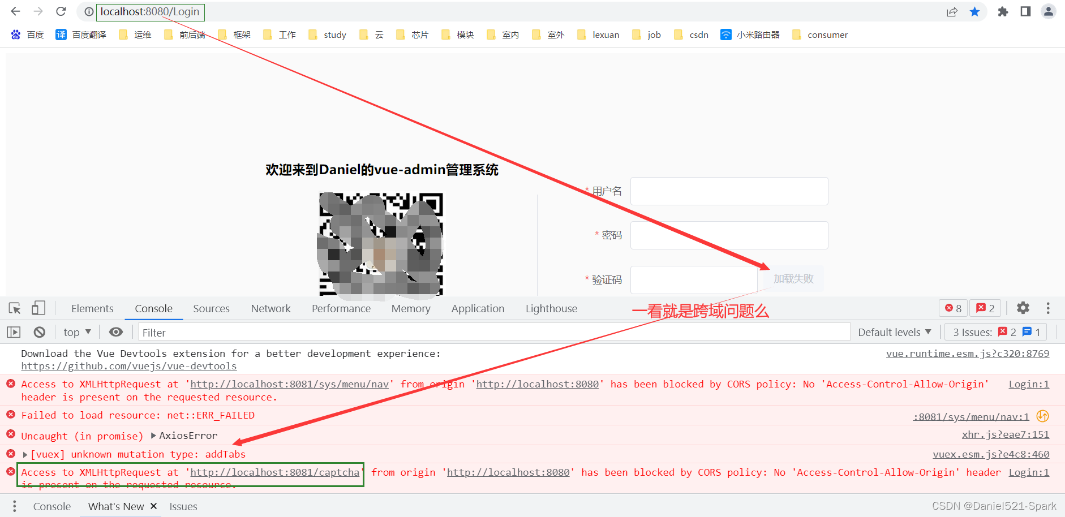This screenshot has width=1065, height=517.
Task: Open DevTools settings gear
Action: [1023, 308]
